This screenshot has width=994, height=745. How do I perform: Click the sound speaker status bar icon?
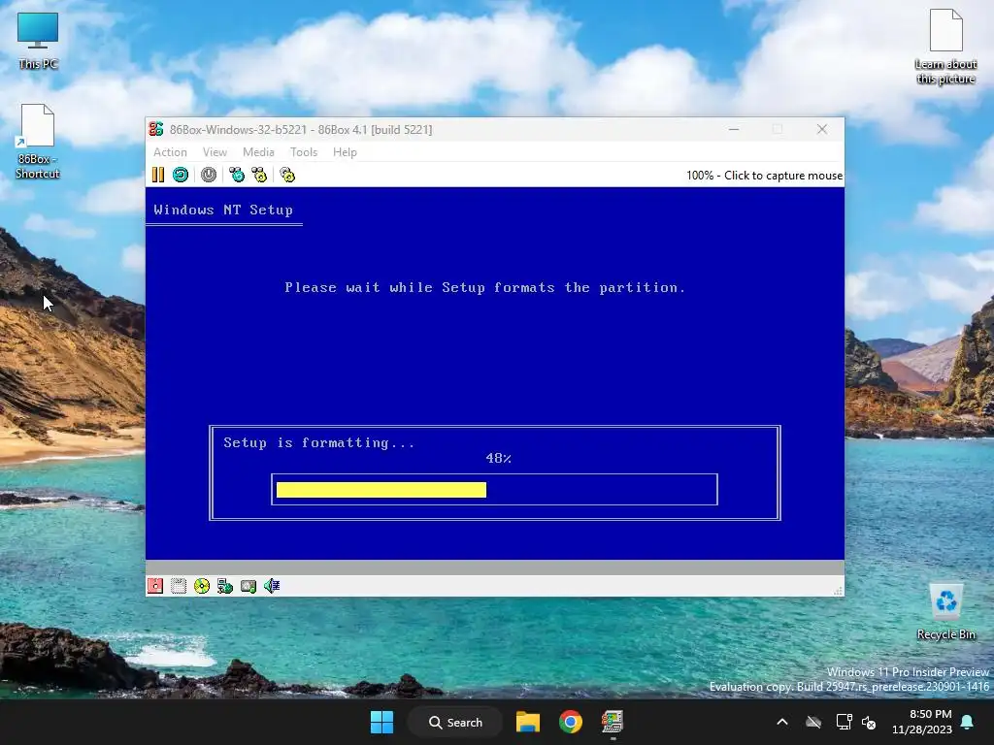coord(272,586)
